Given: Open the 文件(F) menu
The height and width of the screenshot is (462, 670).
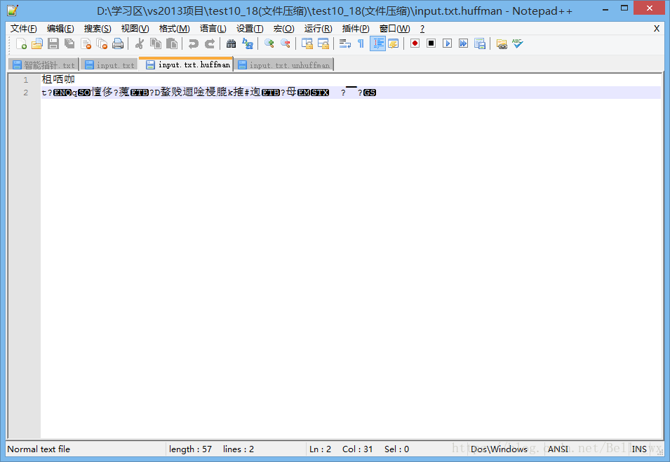Looking at the screenshot, I should (23, 29).
